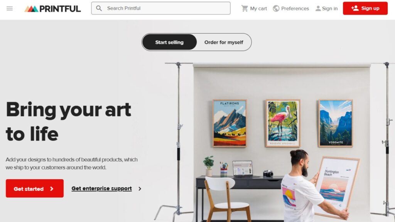Screen dimensions: 395x222
Task: Open the Preferences dropdown
Action: (x=291, y=8)
